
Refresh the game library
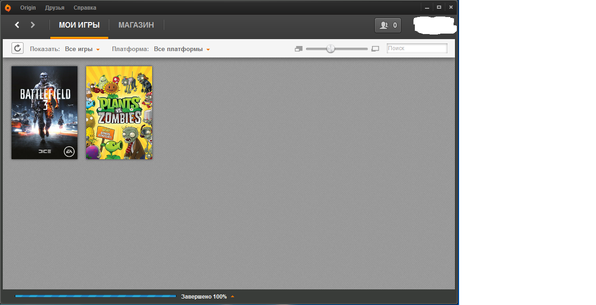(18, 48)
